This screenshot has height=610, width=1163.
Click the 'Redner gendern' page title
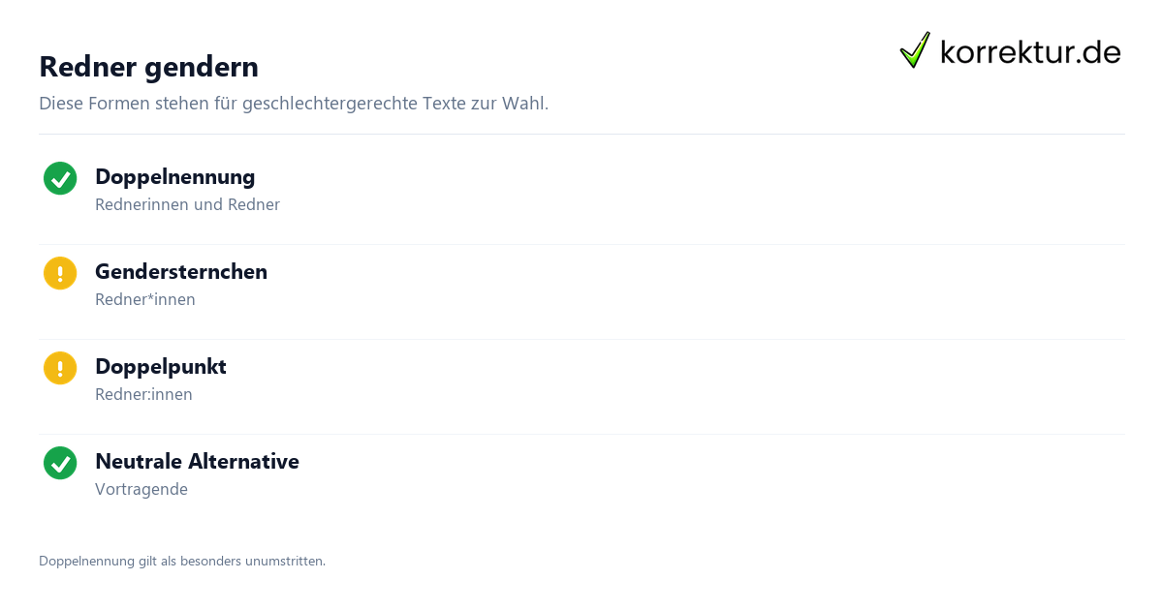click(x=148, y=67)
